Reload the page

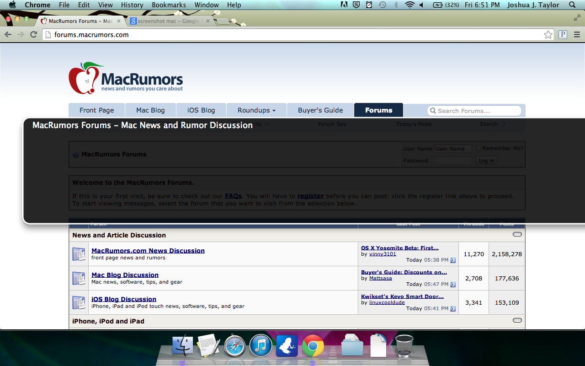coord(33,34)
